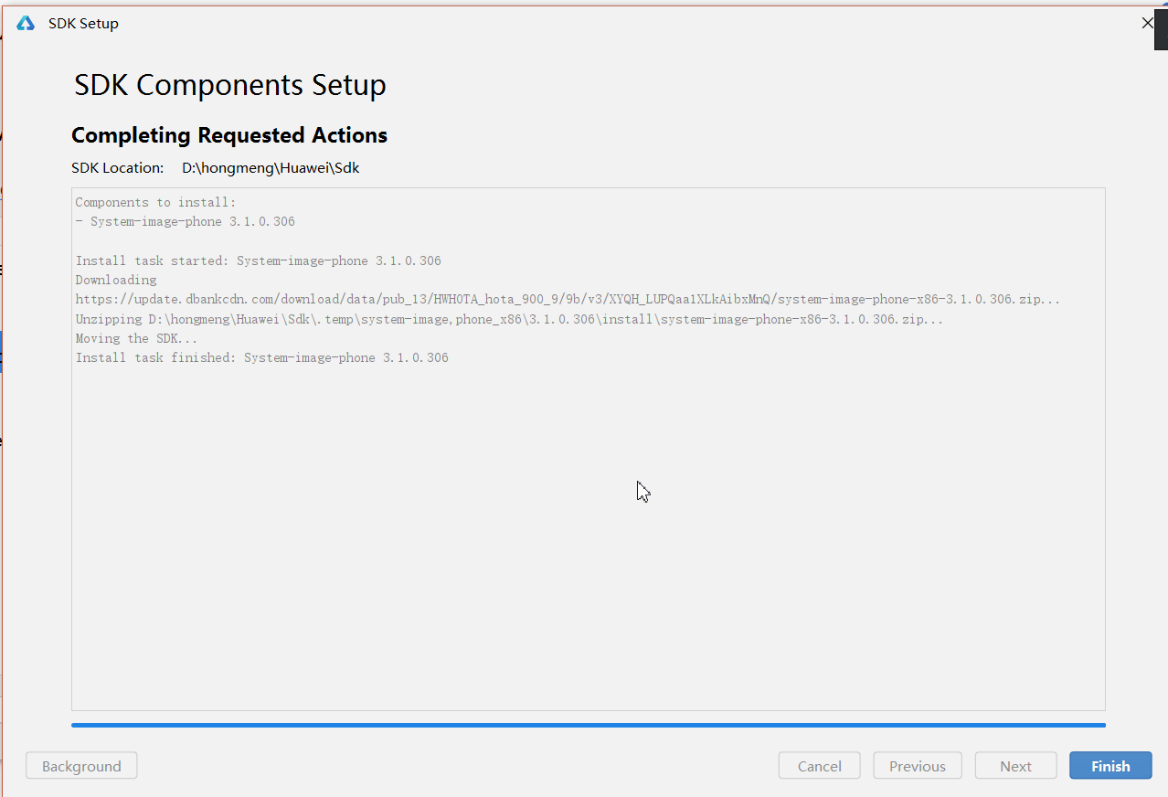This screenshot has width=1168, height=797.
Task: Click the 'Install task finished' log line
Action: tap(262, 357)
